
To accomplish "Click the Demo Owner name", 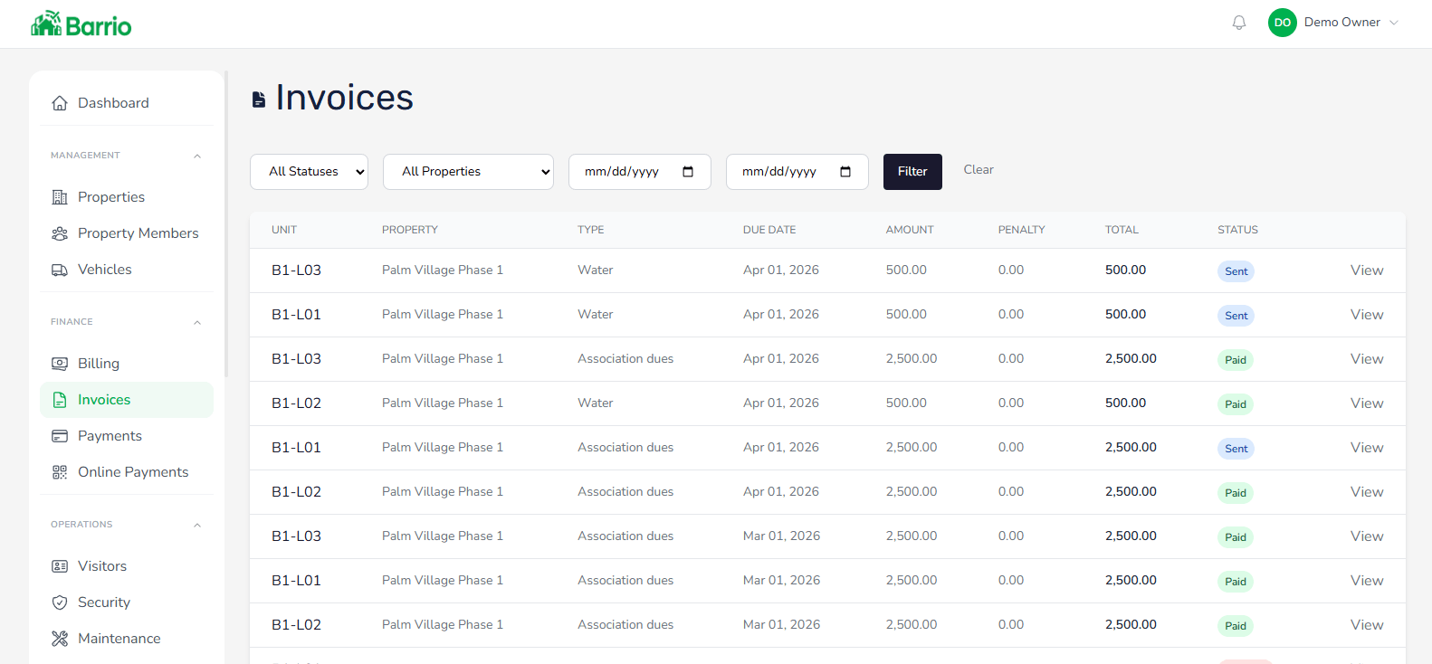I will [1342, 23].
